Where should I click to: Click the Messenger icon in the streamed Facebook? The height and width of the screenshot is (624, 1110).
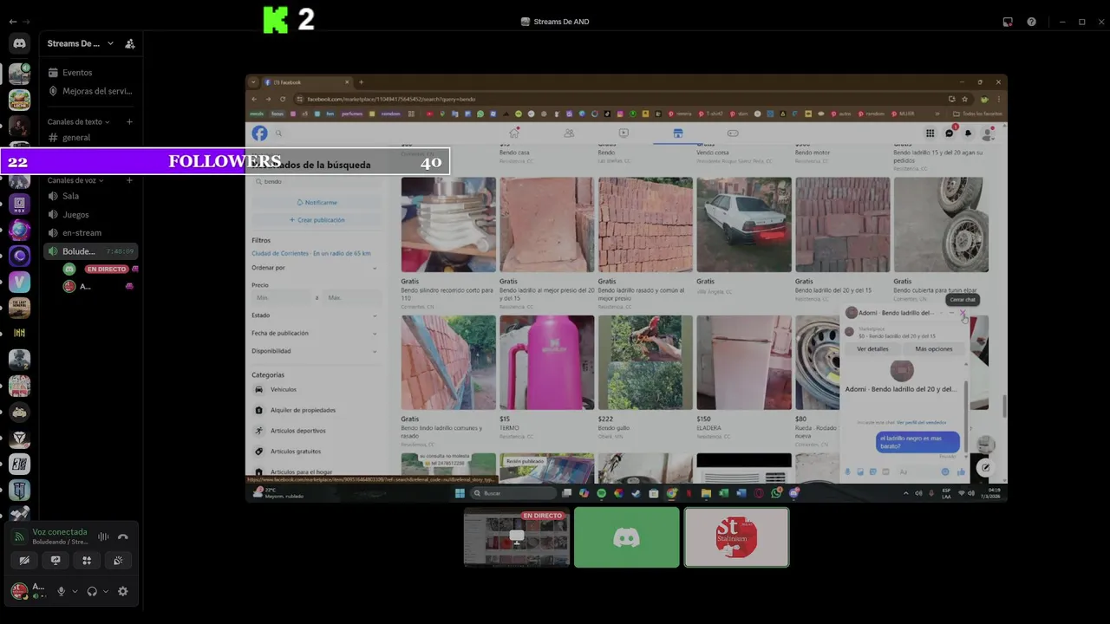950,133
